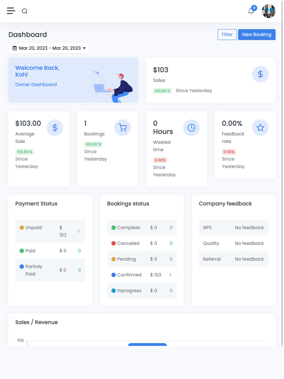
Task: Click the $103 Sales total
Action: click(161, 70)
